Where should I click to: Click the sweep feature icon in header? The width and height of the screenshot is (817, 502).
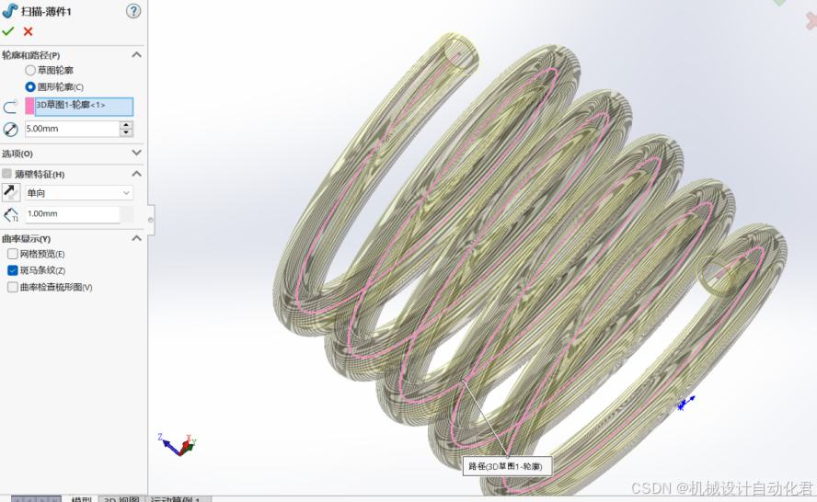(9, 10)
